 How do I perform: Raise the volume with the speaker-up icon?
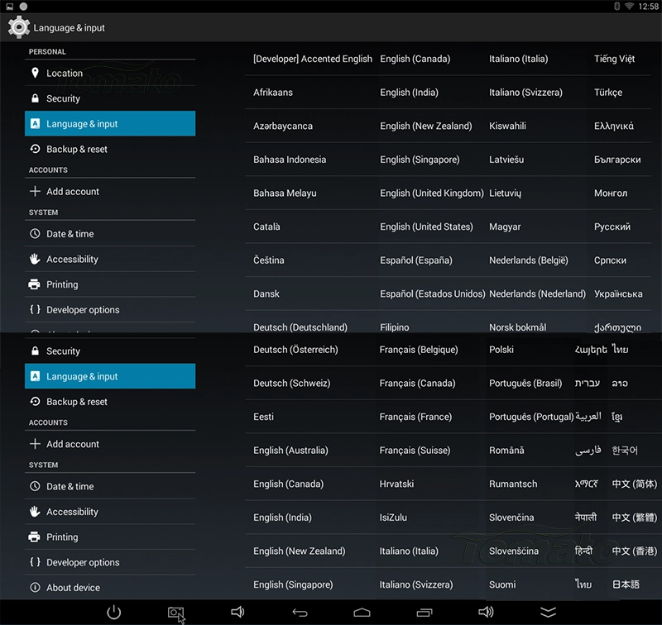tap(486, 612)
